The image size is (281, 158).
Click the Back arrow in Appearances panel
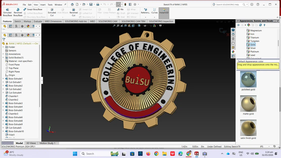click(x=238, y=25)
